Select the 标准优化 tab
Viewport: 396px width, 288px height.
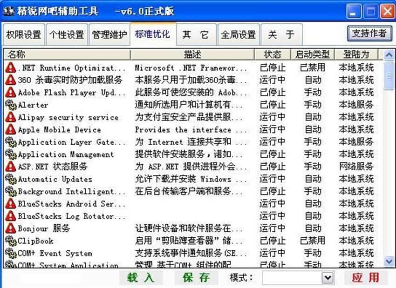click(x=153, y=34)
